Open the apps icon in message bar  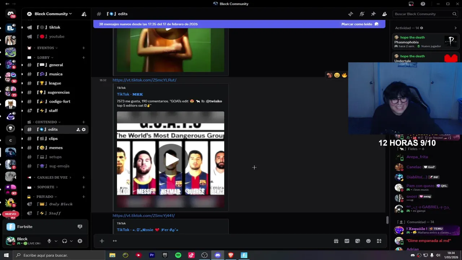tap(379, 241)
